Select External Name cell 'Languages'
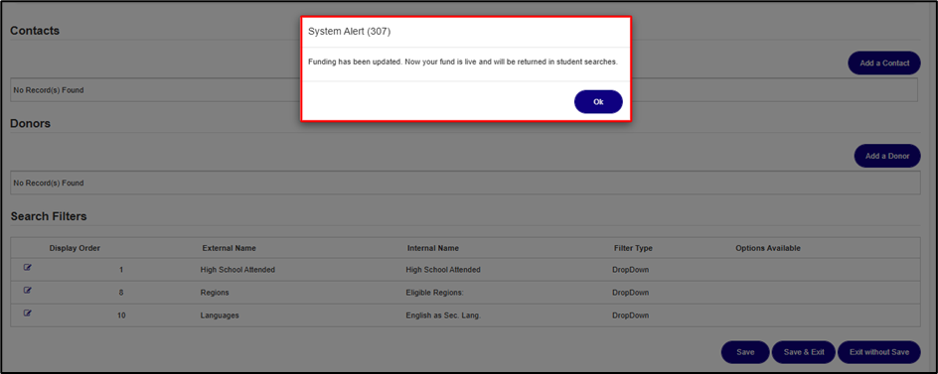The image size is (938, 374). pyautogui.click(x=220, y=315)
